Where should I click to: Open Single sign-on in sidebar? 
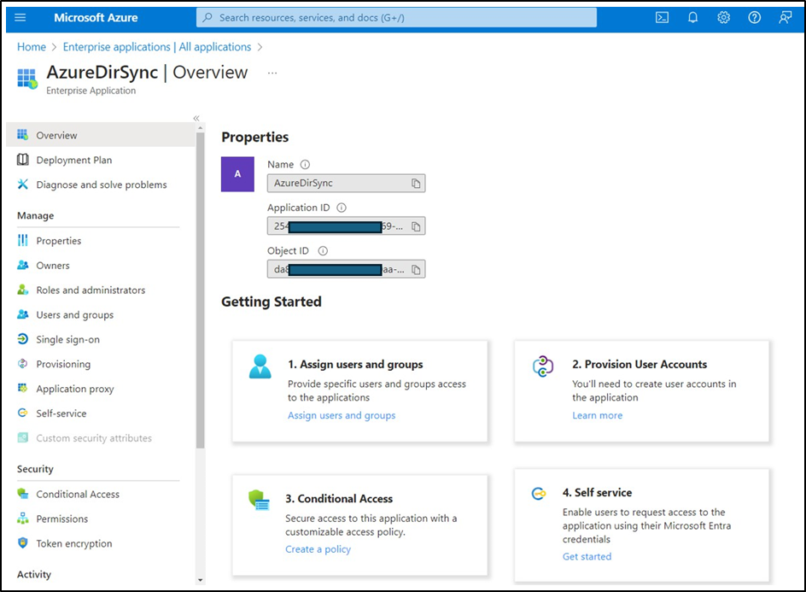coord(67,339)
